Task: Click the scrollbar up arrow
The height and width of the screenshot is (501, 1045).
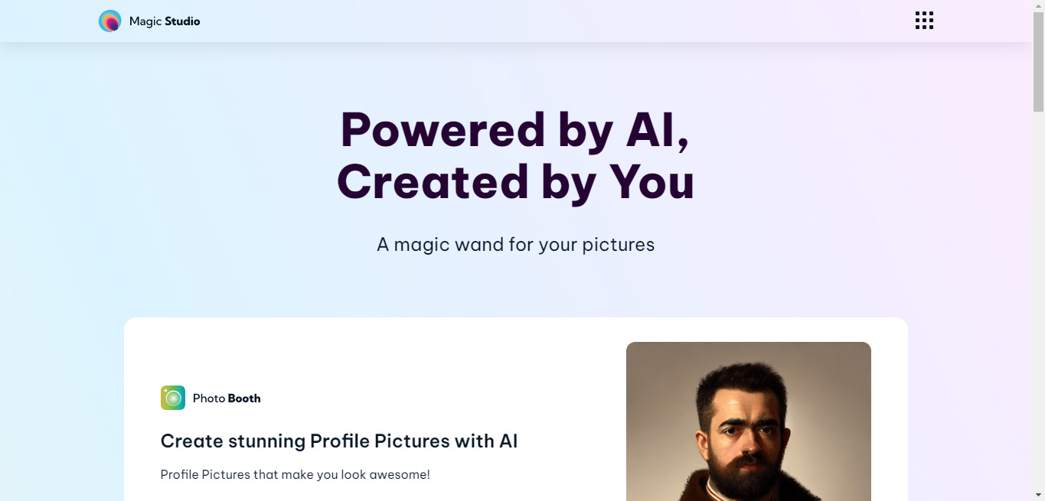Action: (x=1038, y=6)
